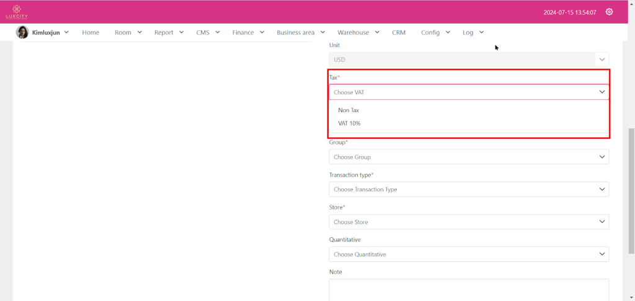The height and width of the screenshot is (301, 635).
Task: Open the Choose Group dropdown
Action: click(x=468, y=157)
